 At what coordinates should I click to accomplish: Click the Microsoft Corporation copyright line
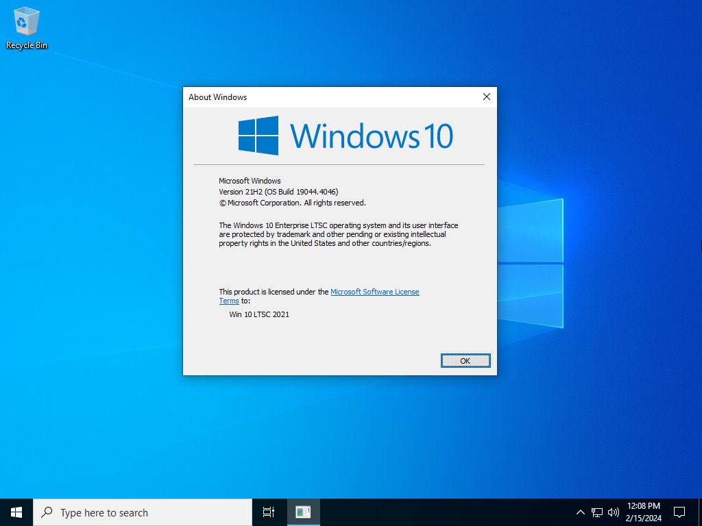pyautogui.click(x=292, y=203)
